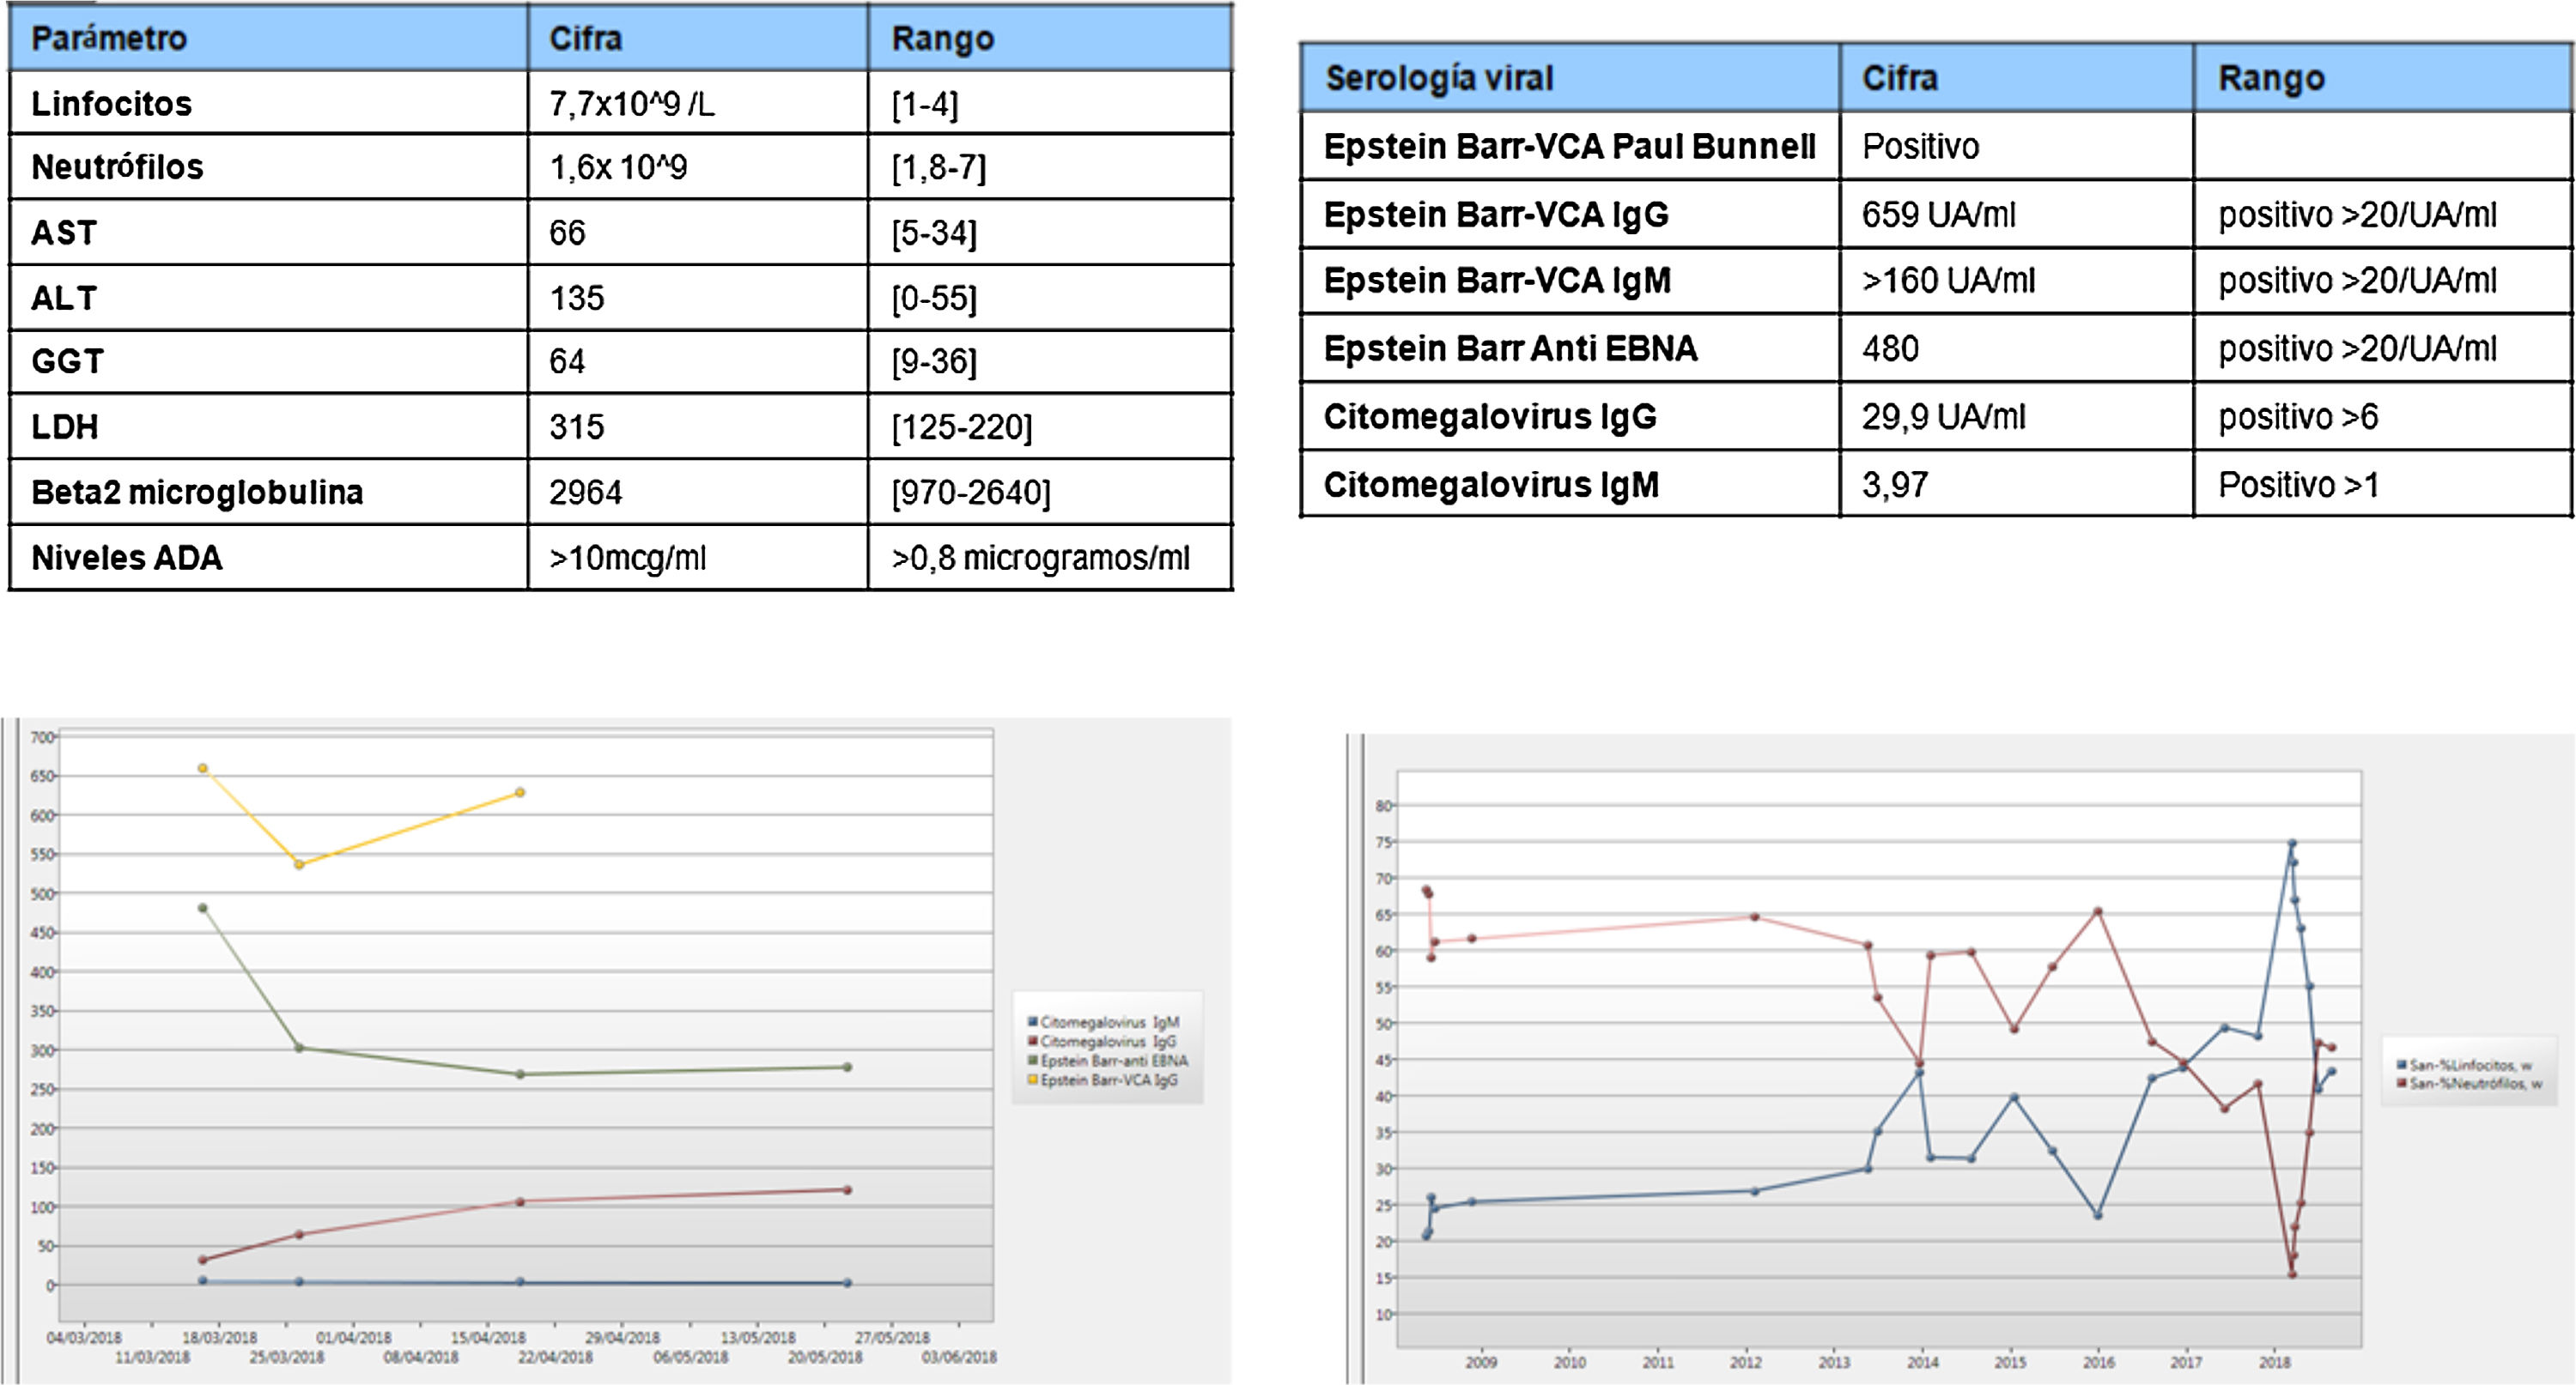Image resolution: width=2576 pixels, height=1385 pixels.
Task: Select the Linfocitos row label
Action: click(111, 104)
